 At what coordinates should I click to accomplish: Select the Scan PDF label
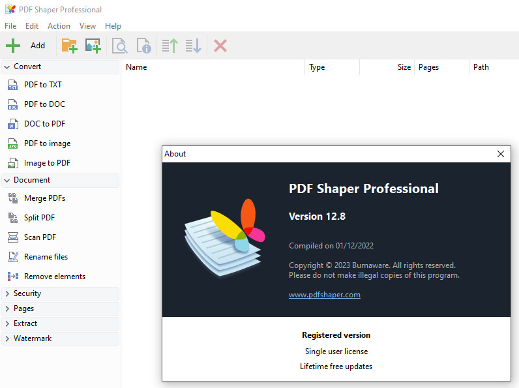[40, 237]
